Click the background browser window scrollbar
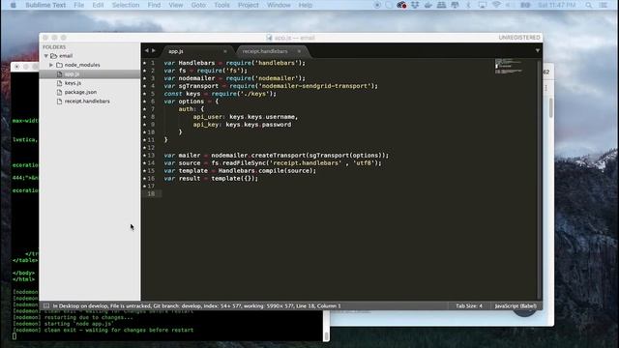 (x=551, y=107)
